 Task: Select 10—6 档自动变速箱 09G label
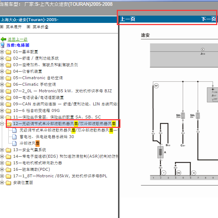click(x=36, y=110)
